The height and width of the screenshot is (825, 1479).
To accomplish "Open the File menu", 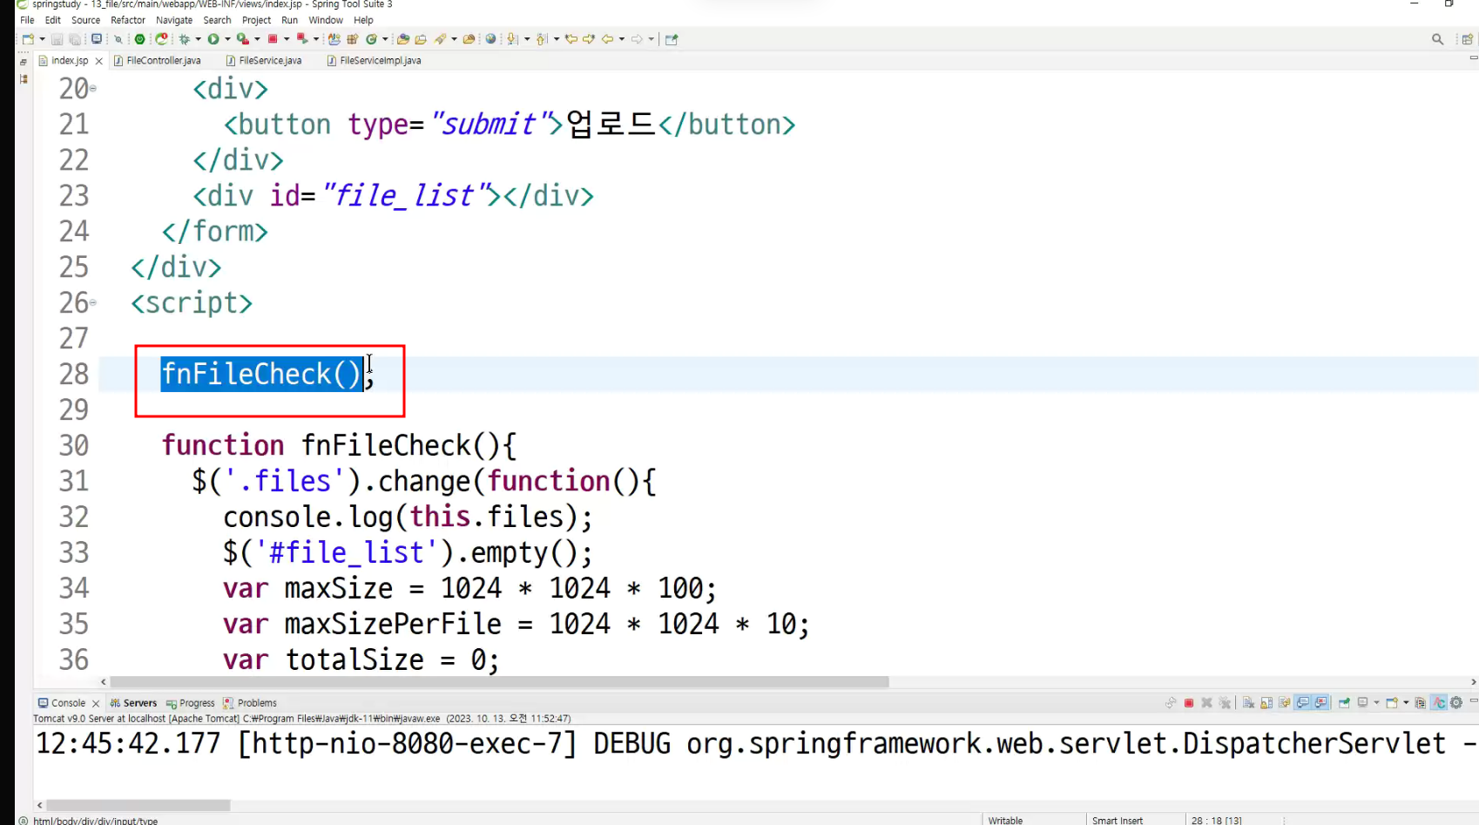I will [x=27, y=20].
